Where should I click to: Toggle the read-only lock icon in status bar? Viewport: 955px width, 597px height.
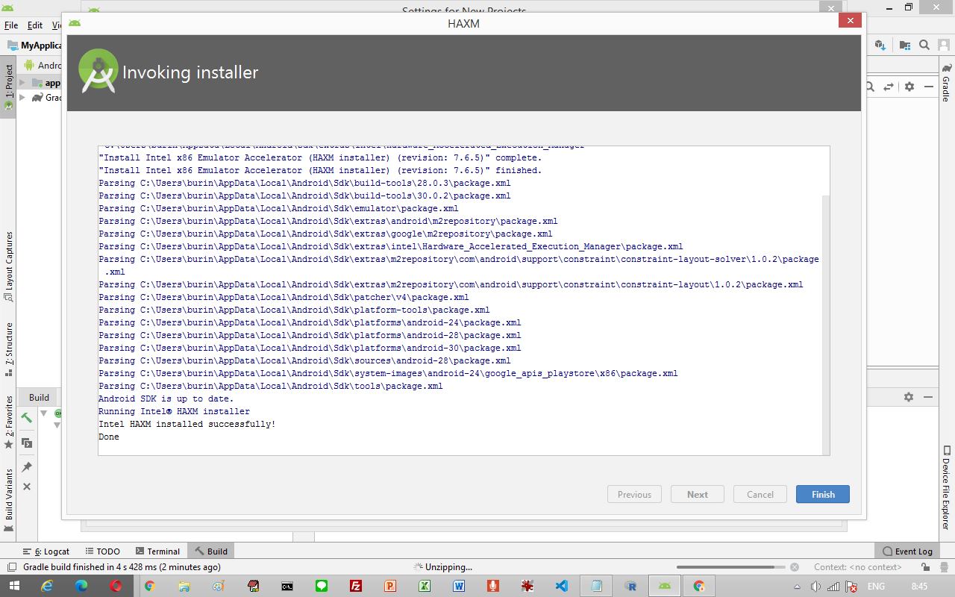[925, 567]
